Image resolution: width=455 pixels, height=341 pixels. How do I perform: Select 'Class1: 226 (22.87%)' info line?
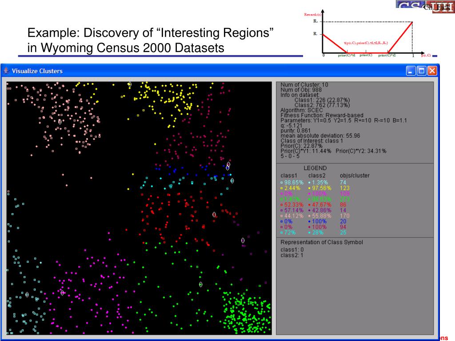coord(322,100)
